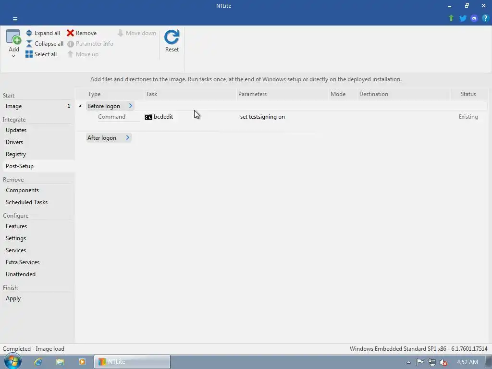Open Windows Explorer taskbar folder icon
The width and height of the screenshot is (492, 369).
pyautogui.click(x=60, y=362)
